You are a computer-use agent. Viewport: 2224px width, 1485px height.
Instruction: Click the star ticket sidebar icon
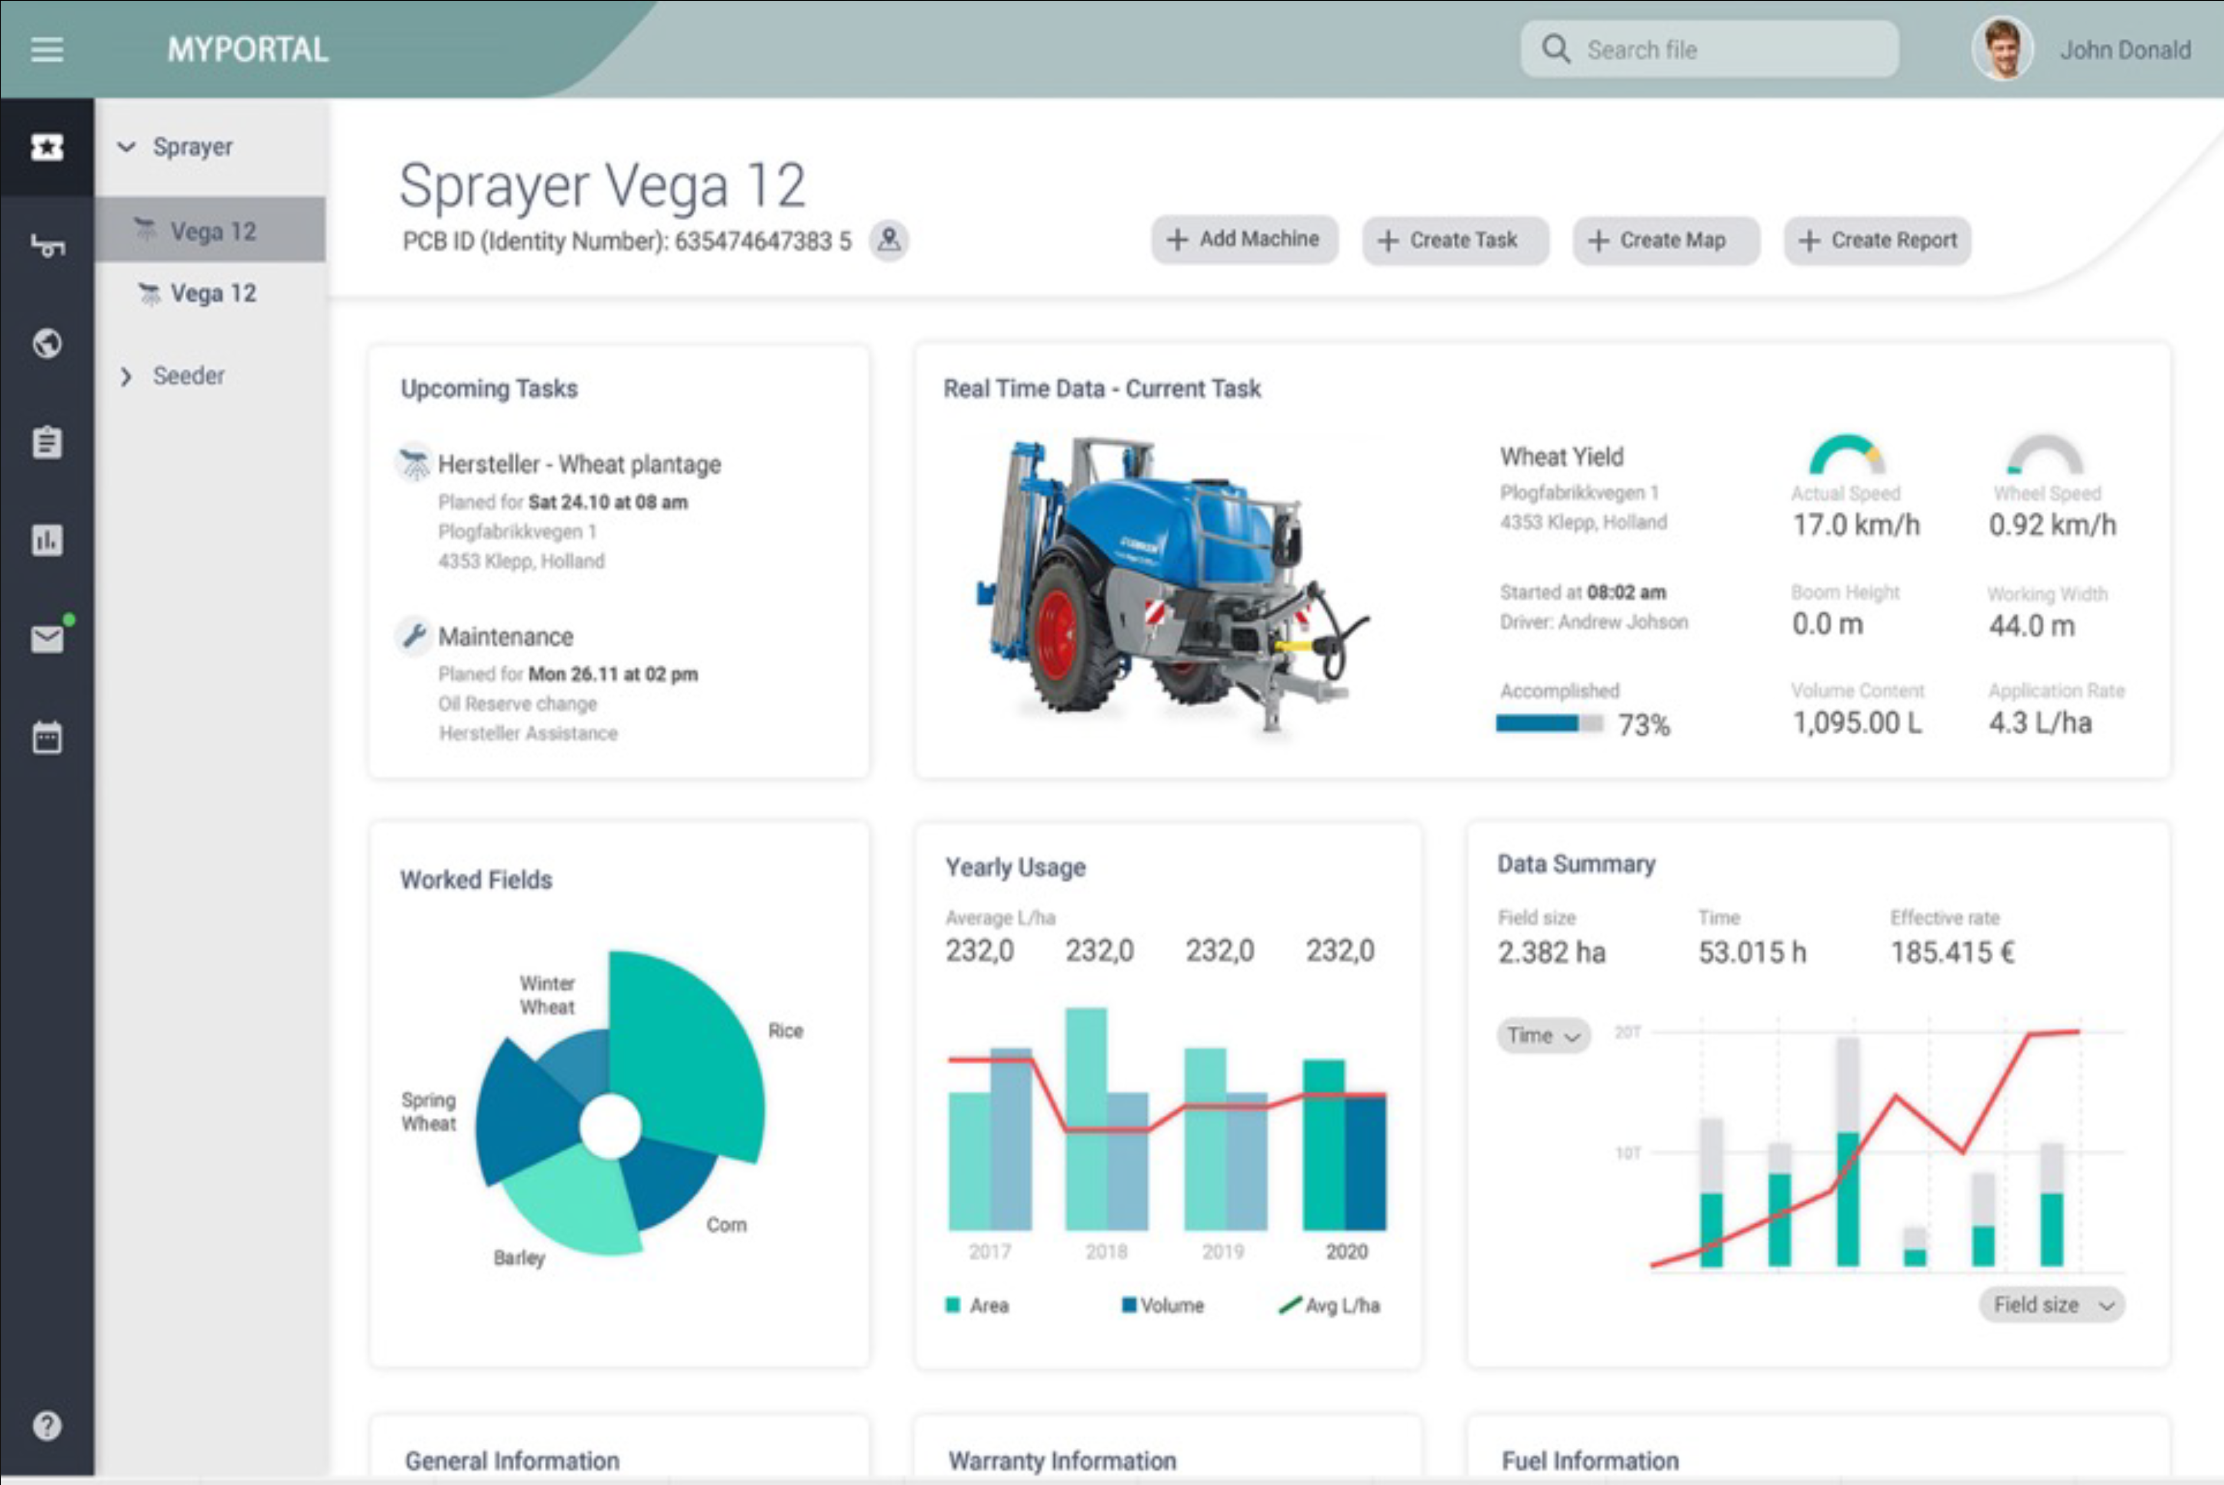coord(47,147)
